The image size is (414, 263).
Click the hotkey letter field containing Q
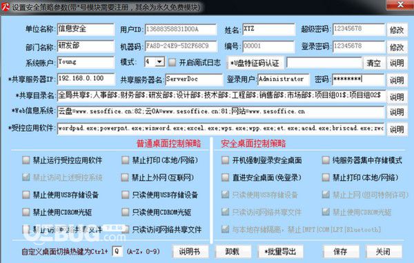(117, 251)
